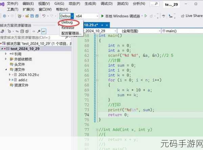
Task: Click the save file icon
Action: [x=32, y=16]
